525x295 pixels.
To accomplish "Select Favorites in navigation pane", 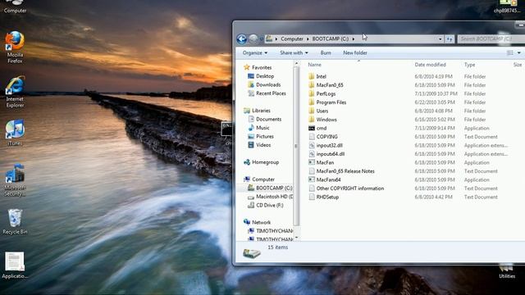I will pyautogui.click(x=258, y=67).
